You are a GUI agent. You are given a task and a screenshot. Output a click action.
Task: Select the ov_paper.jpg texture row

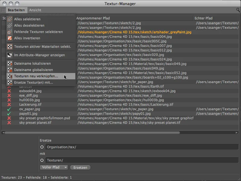(x=120, y=109)
